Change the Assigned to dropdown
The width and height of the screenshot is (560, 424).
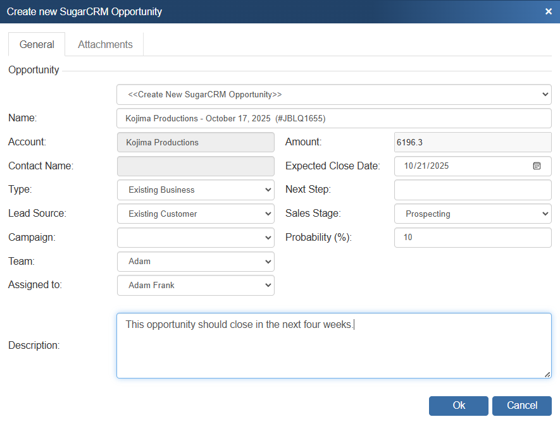[x=196, y=285]
